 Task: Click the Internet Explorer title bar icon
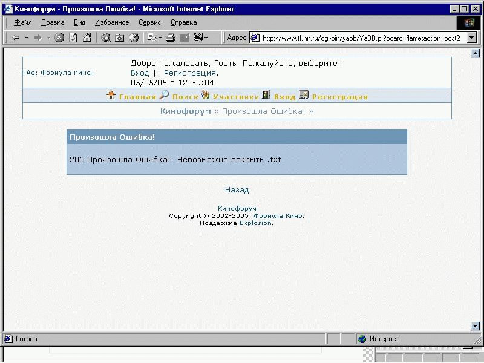pyautogui.click(x=8, y=9)
